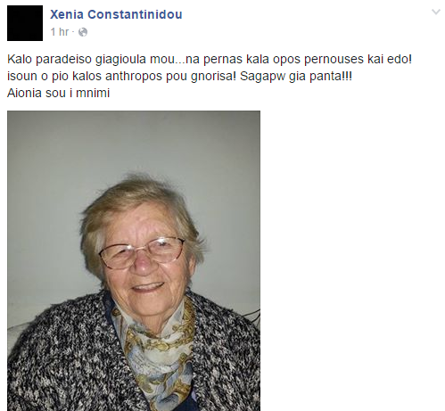Open the elderly woman's photo attachment

point(134,260)
